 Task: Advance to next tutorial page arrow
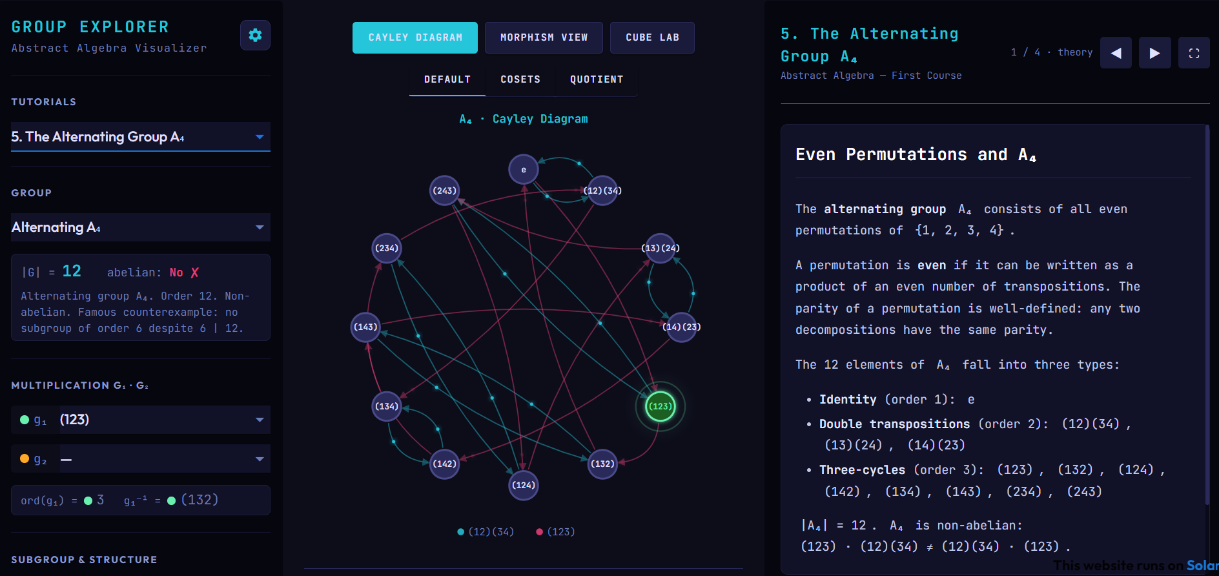[1154, 53]
